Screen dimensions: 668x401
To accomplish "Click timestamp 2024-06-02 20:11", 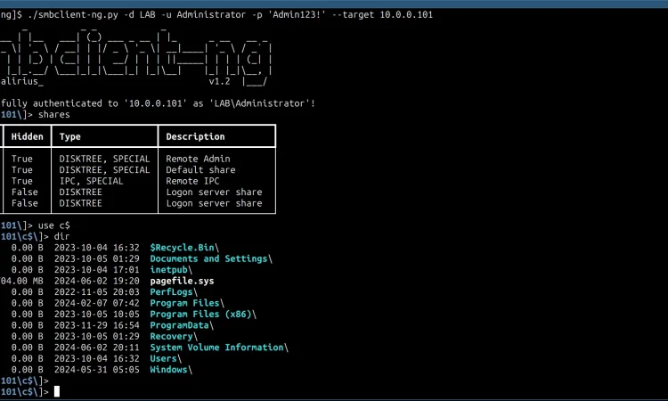I will pyautogui.click(x=97, y=348).
